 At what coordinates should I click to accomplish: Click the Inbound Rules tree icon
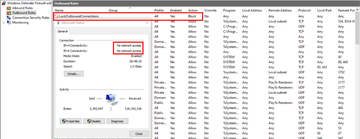[9, 8]
